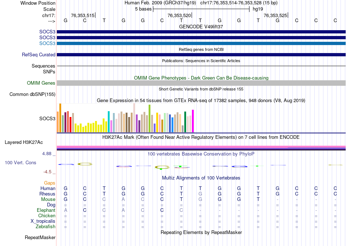Image resolution: width=346 pixels, height=246 pixels.
Task: Click the 76,353,515 position marker
Action: (83, 15)
